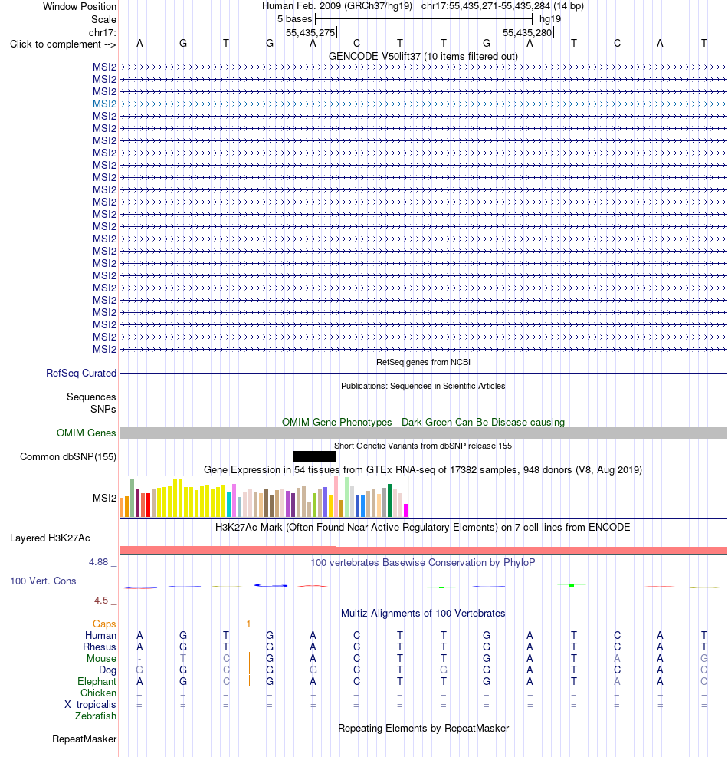Open 'RefSeq genes from NCBI' track title
728x757 pixels.
point(423,362)
